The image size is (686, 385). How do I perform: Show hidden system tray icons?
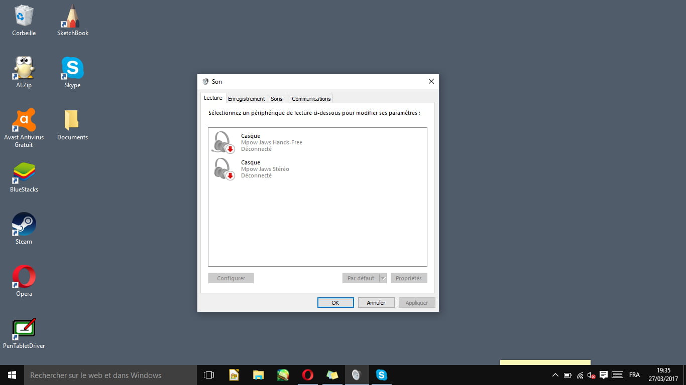(555, 375)
